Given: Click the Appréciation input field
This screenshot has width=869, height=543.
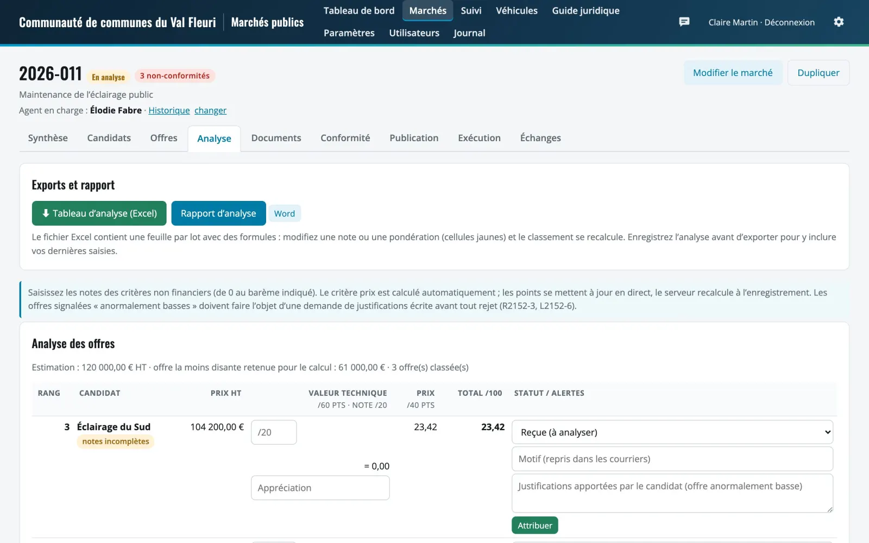Looking at the screenshot, I should (320, 488).
